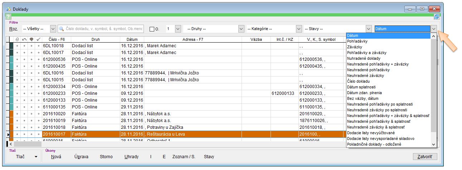Image resolution: width=462 pixels, height=170 pixels.
Task: Choose 'Dátum splatnosti' in the dropdown list
Action: click(x=361, y=87)
